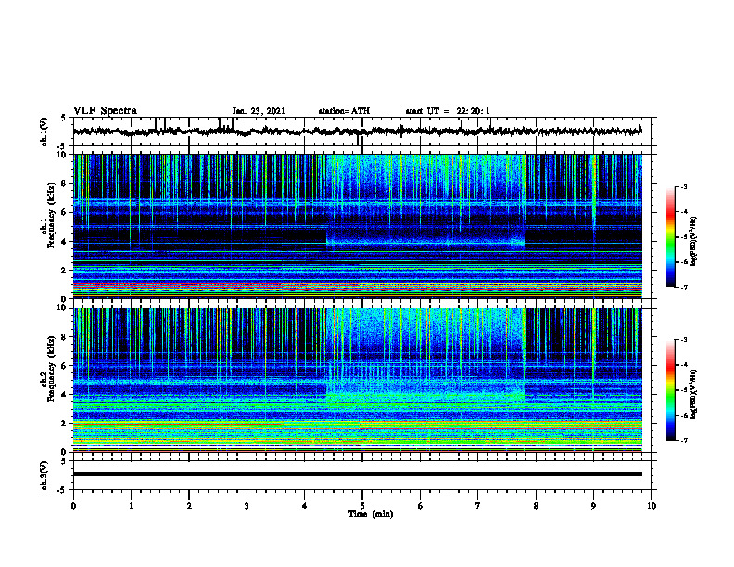Click the "Time (min)" x-axis title
The image size is (734, 567).
pyautogui.click(x=371, y=514)
